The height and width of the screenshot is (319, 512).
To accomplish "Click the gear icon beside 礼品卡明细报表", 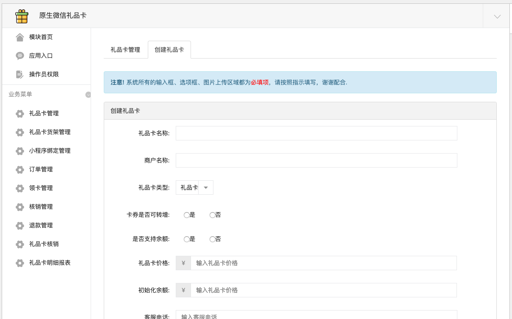I will tap(20, 263).
